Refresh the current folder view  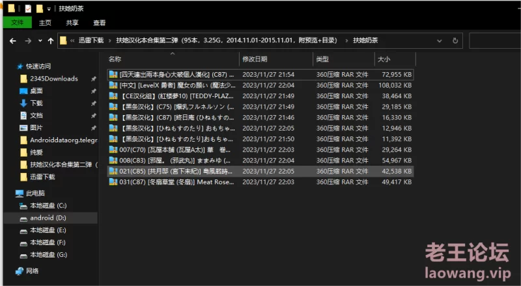coord(455,41)
